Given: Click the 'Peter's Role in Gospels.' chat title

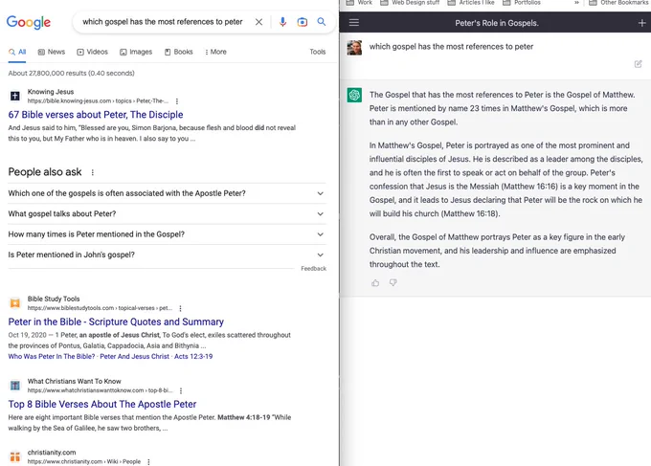Looking at the screenshot, I should pos(497,23).
